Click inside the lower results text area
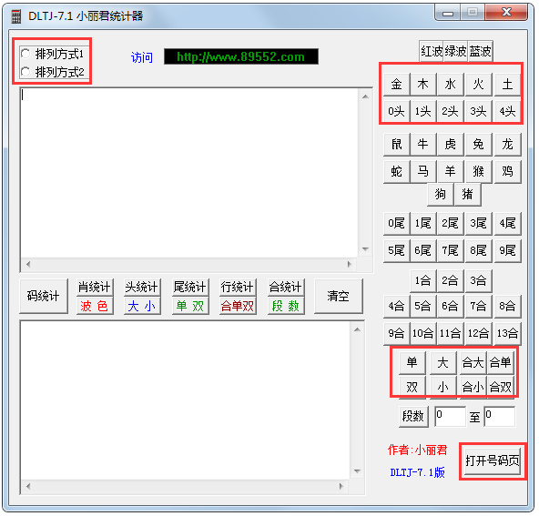Screen dimensions: 539x516 pyautogui.click(x=186, y=400)
